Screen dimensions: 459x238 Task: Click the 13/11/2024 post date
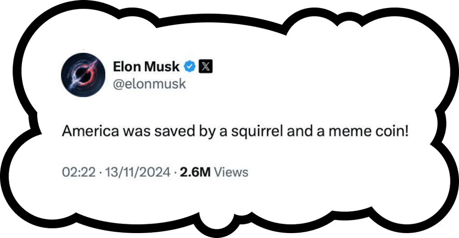pyautogui.click(x=135, y=172)
